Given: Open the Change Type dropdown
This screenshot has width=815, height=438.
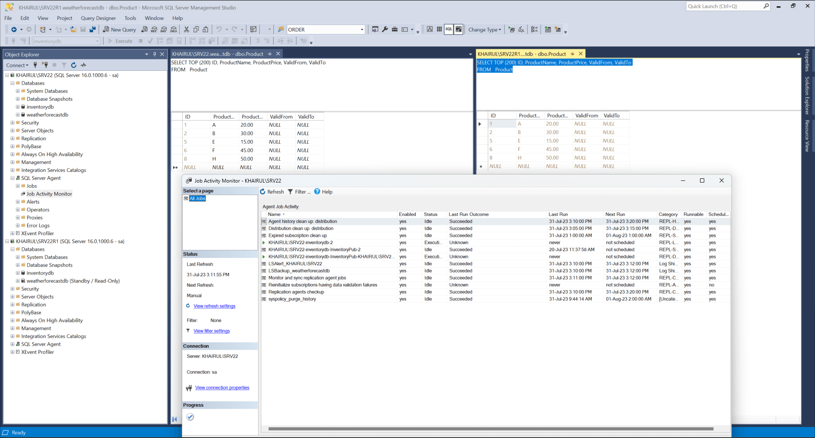Looking at the screenshot, I should [485, 30].
